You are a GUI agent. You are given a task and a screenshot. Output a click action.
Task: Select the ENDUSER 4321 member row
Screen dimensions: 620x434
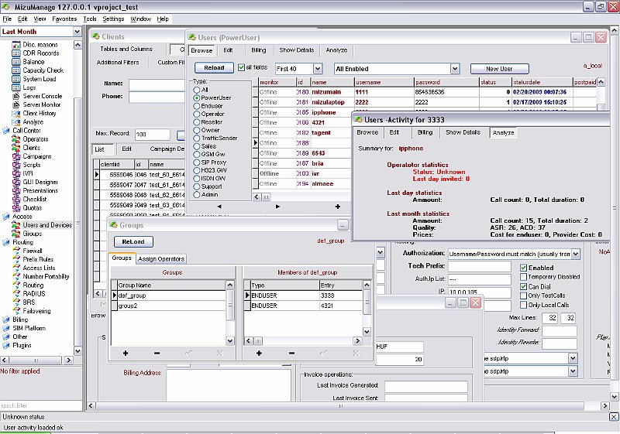point(302,306)
